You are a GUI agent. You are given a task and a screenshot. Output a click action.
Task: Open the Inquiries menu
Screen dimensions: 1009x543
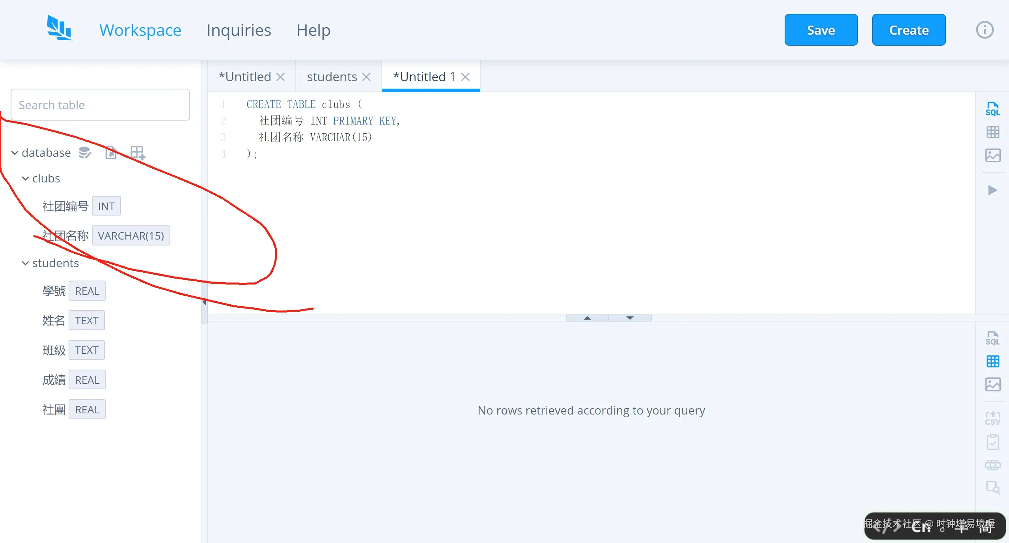tap(239, 30)
